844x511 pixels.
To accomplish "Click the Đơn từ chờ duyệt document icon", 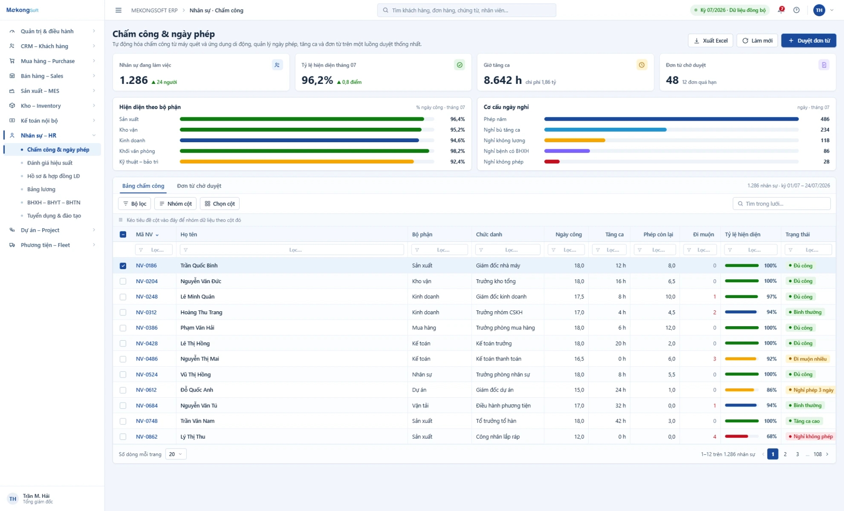I will coord(824,65).
